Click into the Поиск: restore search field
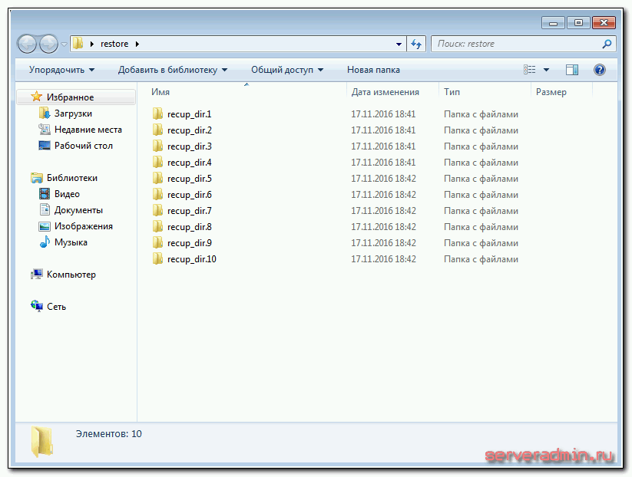Image resolution: width=632 pixels, height=477 pixels. coord(515,44)
